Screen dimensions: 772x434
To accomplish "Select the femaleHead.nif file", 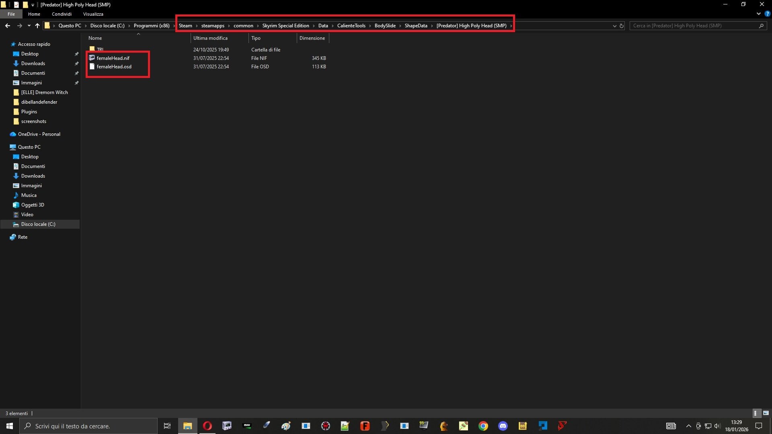I will [x=113, y=58].
